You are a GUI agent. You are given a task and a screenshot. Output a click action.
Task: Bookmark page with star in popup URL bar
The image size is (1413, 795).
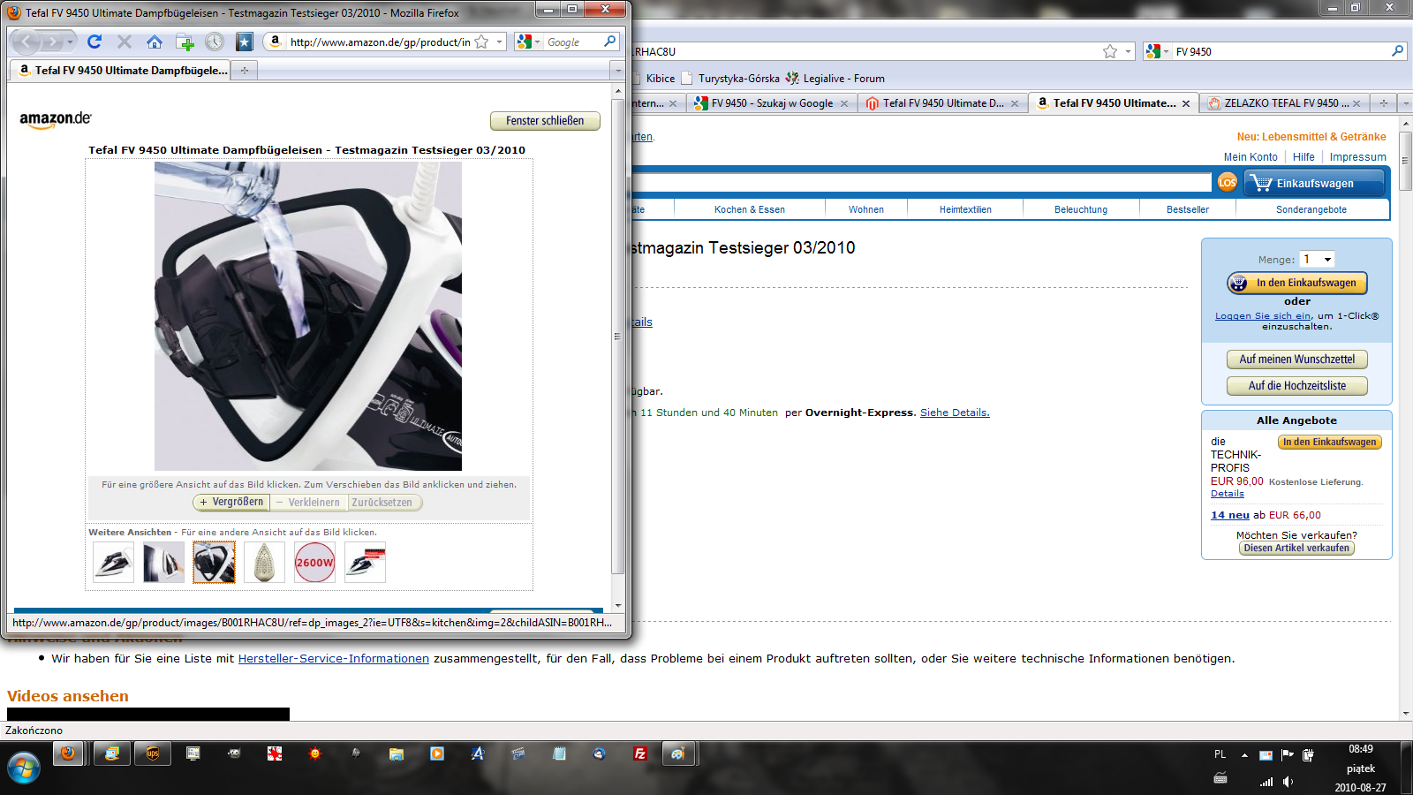point(481,42)
